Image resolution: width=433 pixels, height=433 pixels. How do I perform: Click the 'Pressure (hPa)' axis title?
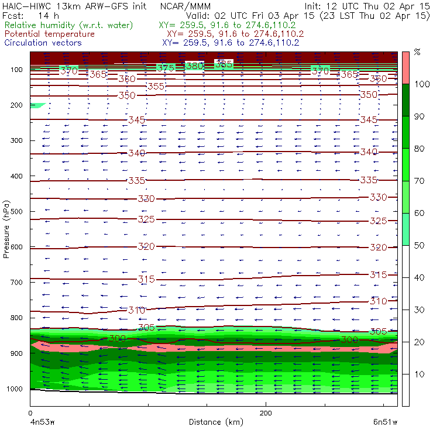[x=6, y=229]
